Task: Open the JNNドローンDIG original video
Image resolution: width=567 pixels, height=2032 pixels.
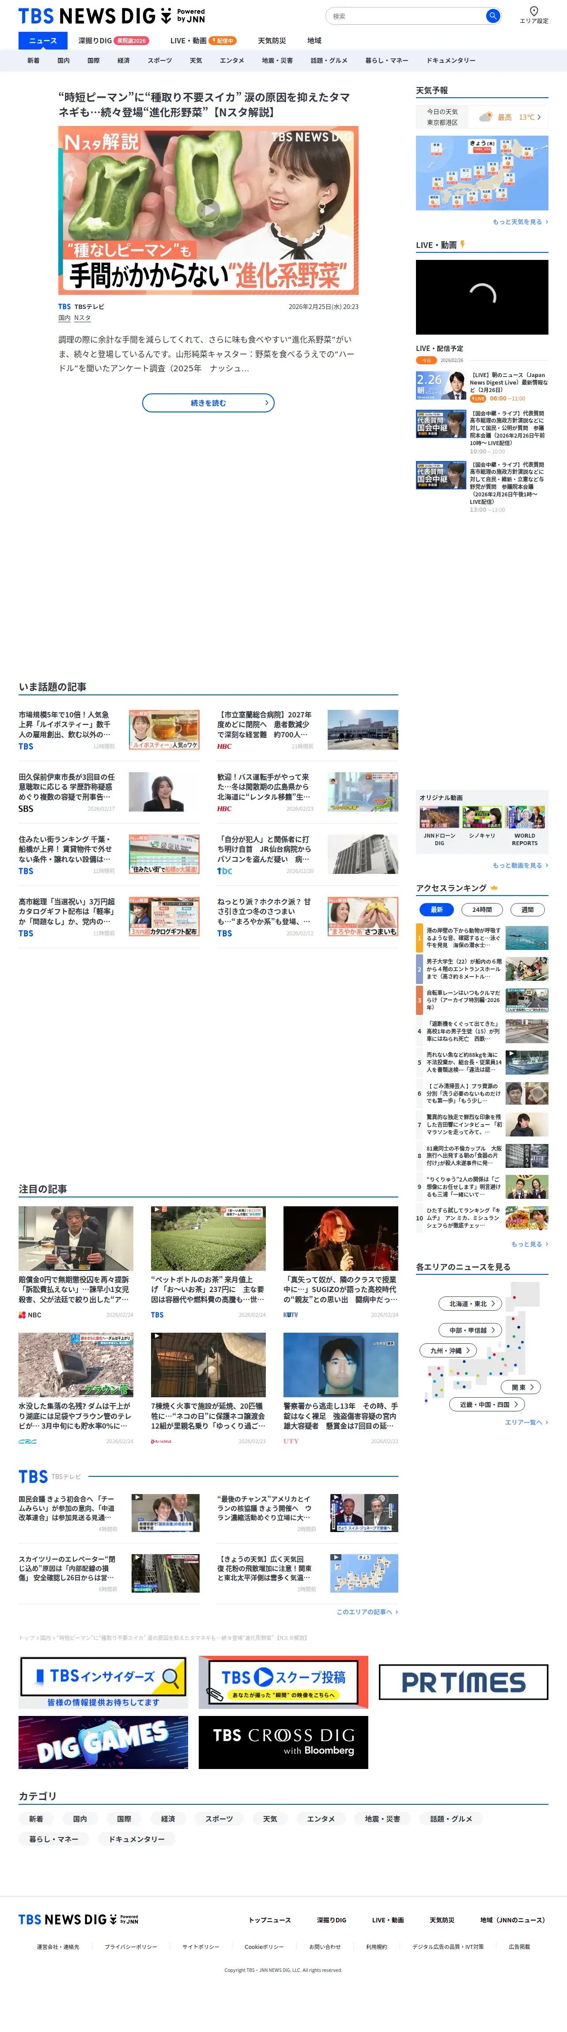Action: coord(439,825)
